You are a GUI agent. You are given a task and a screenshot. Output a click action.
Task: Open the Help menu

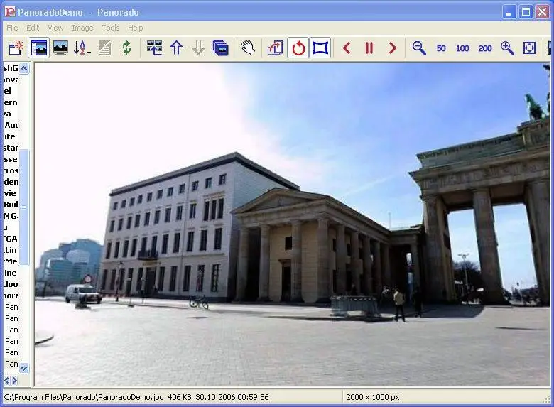coord(136,28)
